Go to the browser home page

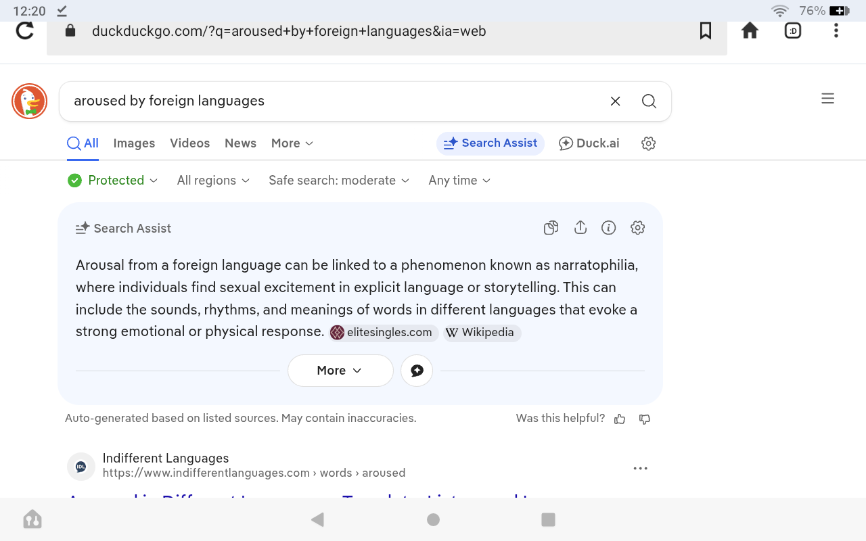tap(750, 30)
